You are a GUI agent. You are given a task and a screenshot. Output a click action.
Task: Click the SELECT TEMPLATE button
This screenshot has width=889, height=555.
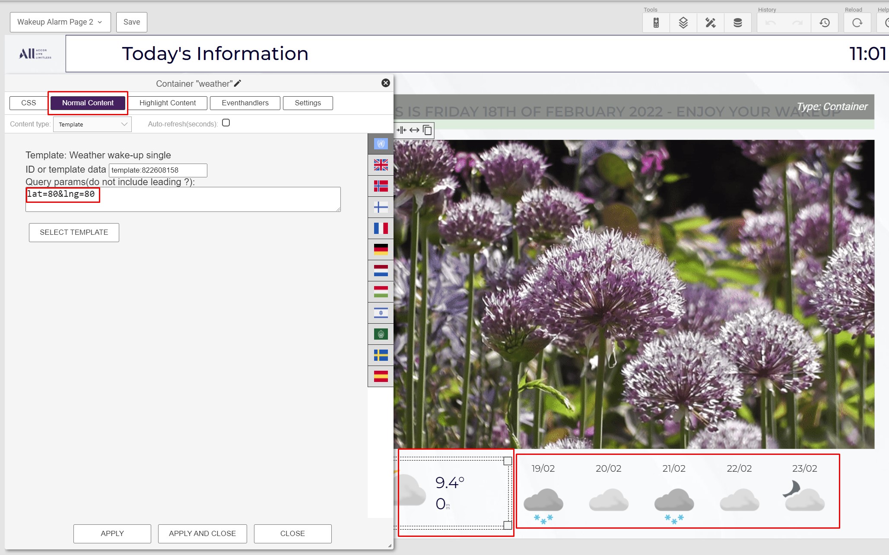[x=74, y=232]
